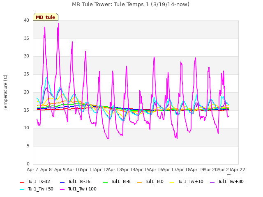
Task: Click the magenta peak reaching 30 near Apr 16
Action: [x=154, y=57]
